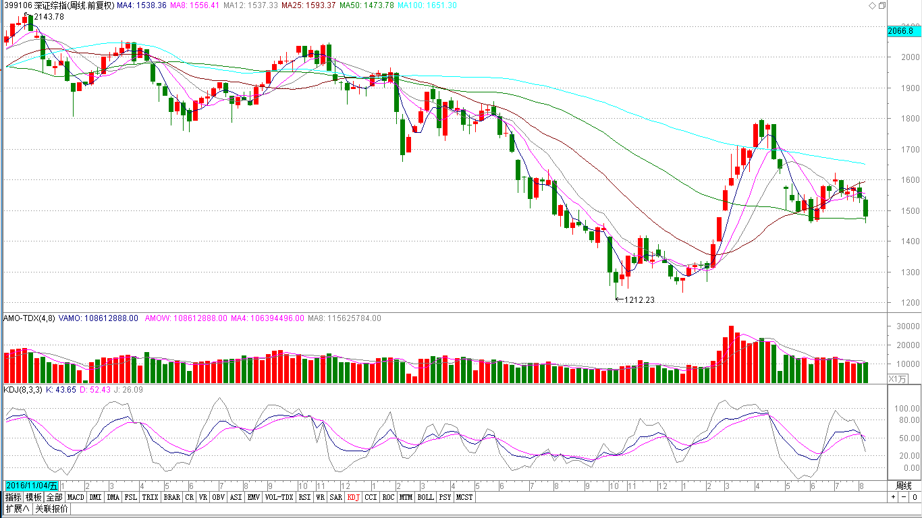
Task: Switch indicator to PSY
Action: pyautogui.click(x=444, y=497)
